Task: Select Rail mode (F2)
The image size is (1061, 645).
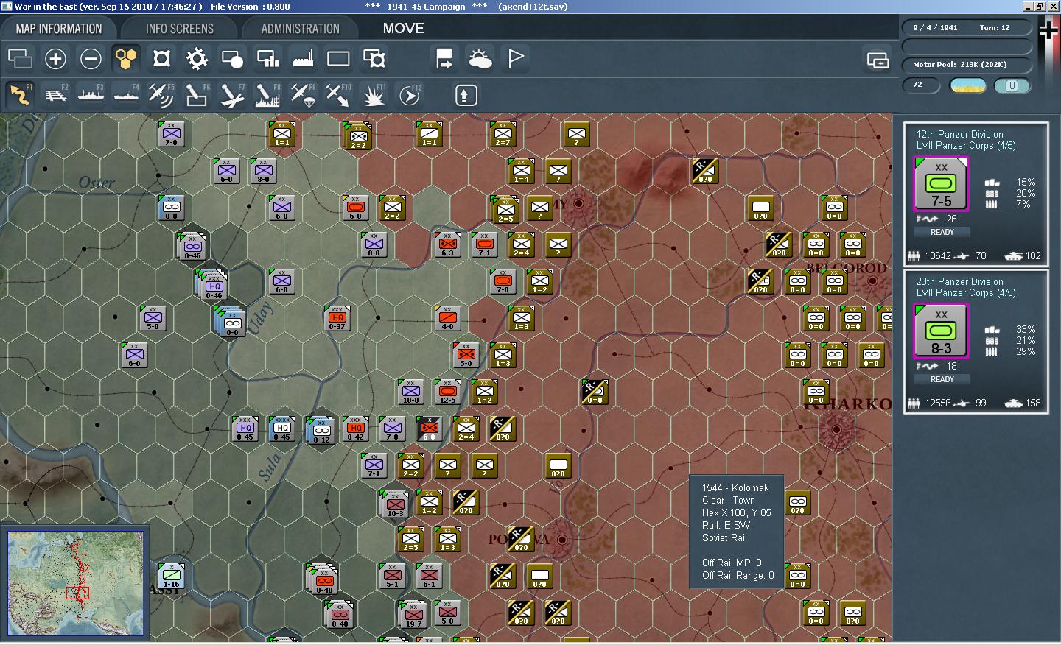Action: [55, 95]
